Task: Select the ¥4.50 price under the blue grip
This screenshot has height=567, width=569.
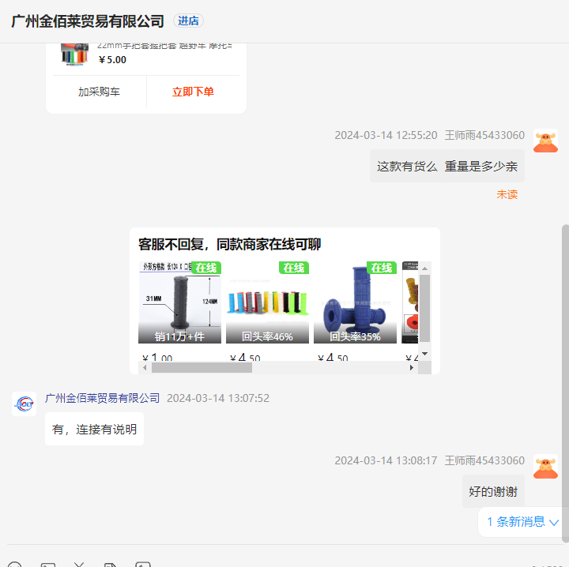Action: pyautogui.click(x=333, y=358)
